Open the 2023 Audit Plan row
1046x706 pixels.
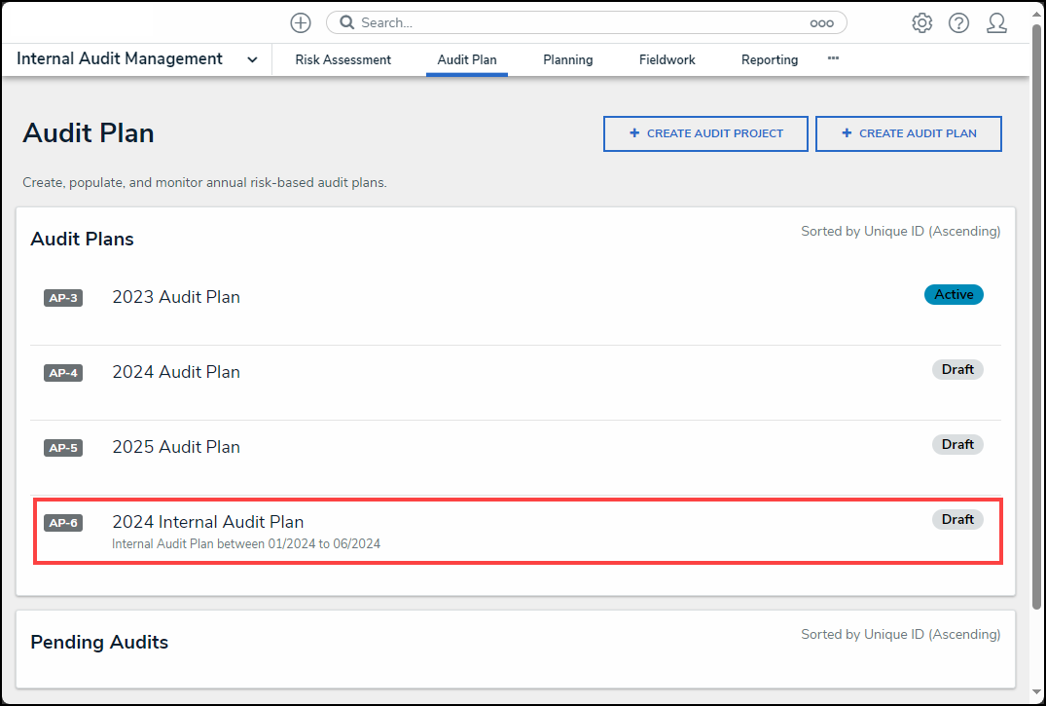click(x=176, y=297)
